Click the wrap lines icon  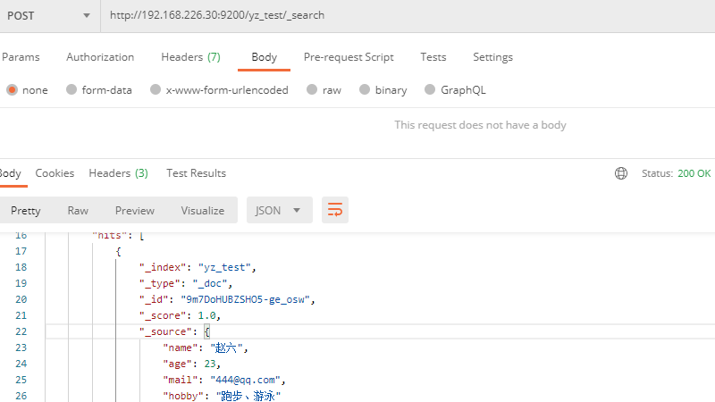[x=335, y=210]
